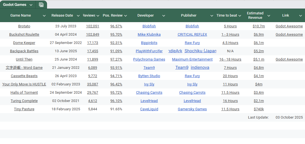Open Release Date column filter dropdown
The width and height of the screenshot is (305, 144).
(x=78, y=16)
